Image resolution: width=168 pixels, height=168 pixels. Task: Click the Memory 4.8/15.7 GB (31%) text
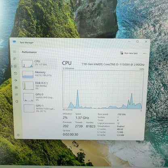click(x=43, y=76)
